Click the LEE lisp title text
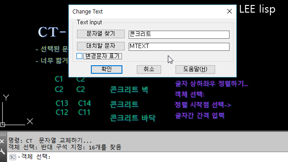 coord(257,9)
